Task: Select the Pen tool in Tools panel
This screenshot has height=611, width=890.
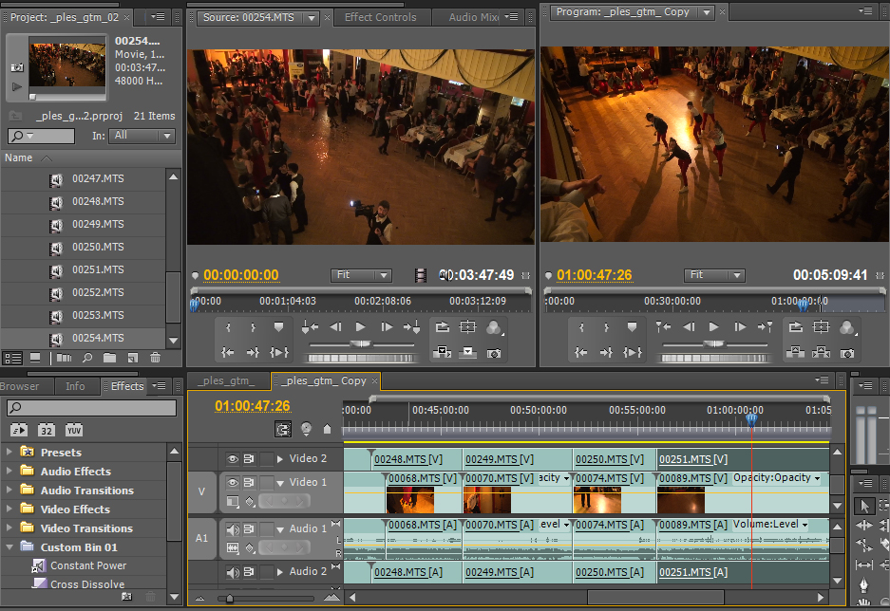Action: [x=864, y=583]
